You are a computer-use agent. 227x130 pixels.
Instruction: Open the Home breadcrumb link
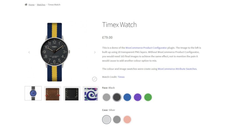[31, 5]
